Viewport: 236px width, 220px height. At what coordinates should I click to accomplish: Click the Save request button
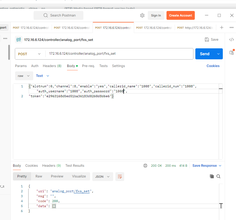pyautogui.click(x=212, y=40)
